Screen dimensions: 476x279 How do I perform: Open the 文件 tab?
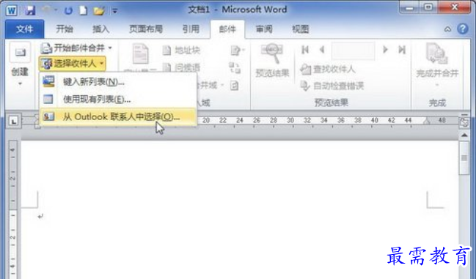25,29
